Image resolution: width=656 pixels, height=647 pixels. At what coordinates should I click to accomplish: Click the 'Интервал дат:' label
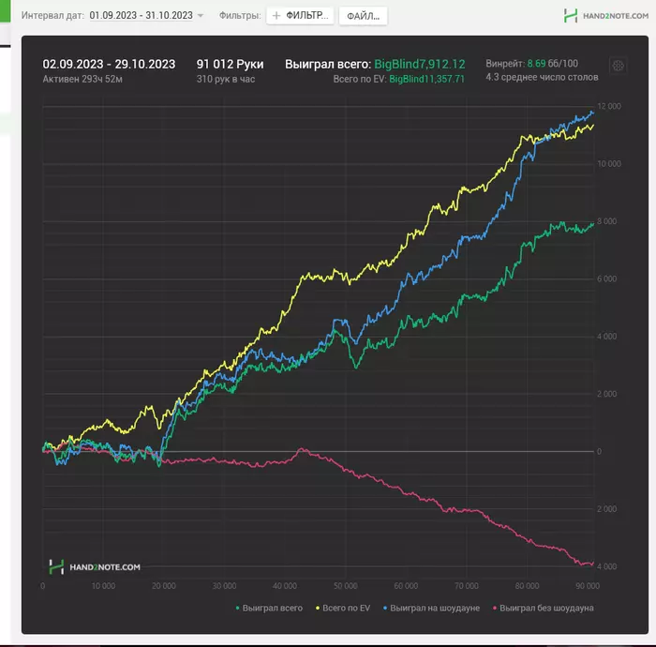52,16
